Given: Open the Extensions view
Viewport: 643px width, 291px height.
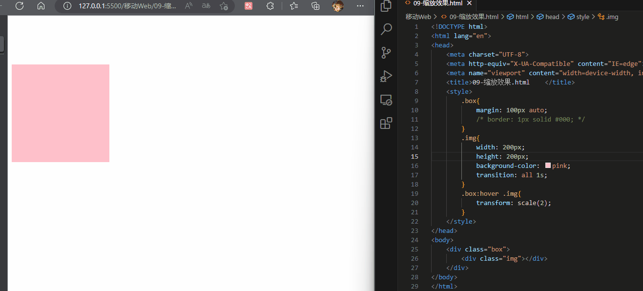Looking at the screenshot, I should pyautogui.click(x=386, y=123).
